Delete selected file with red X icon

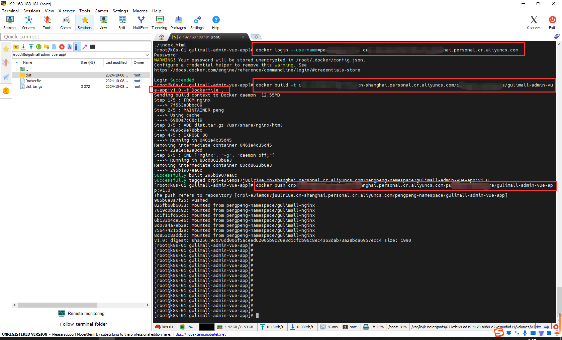(x=62, y=47)
